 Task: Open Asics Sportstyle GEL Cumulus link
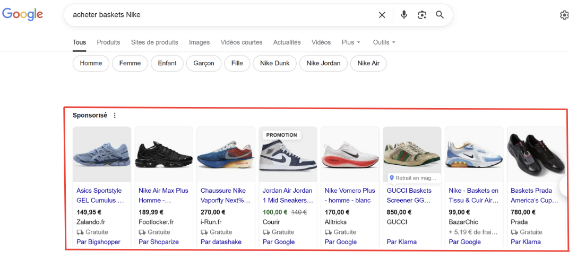(x=100, y=195)
